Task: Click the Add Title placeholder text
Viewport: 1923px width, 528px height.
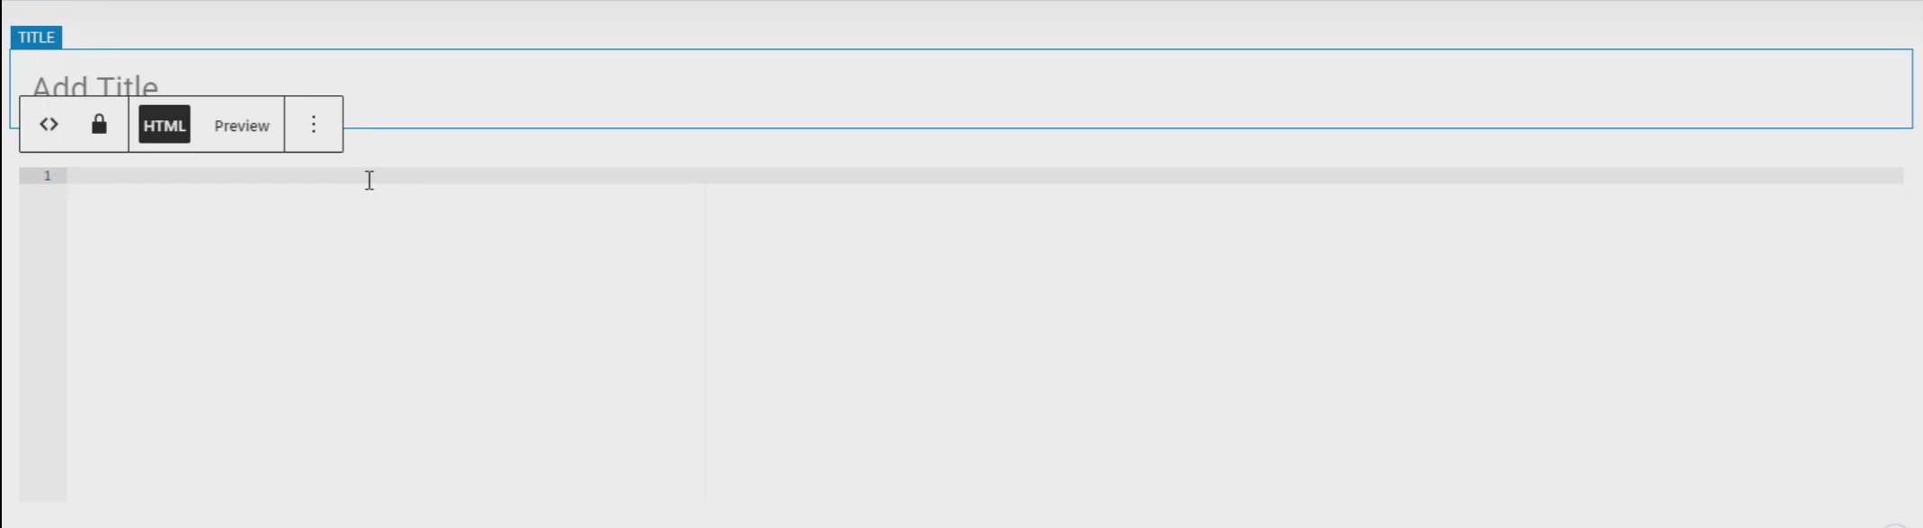Action: (95, 86)
